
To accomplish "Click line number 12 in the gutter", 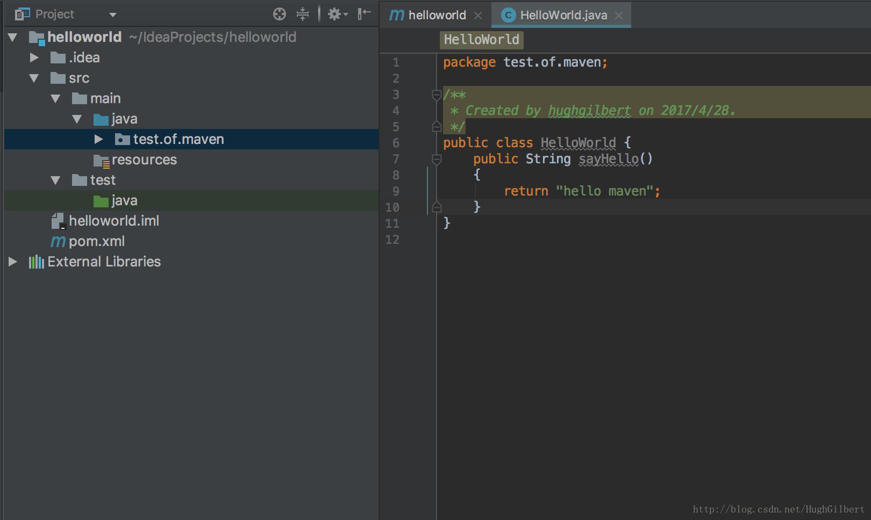I will [x=392, y=240].
